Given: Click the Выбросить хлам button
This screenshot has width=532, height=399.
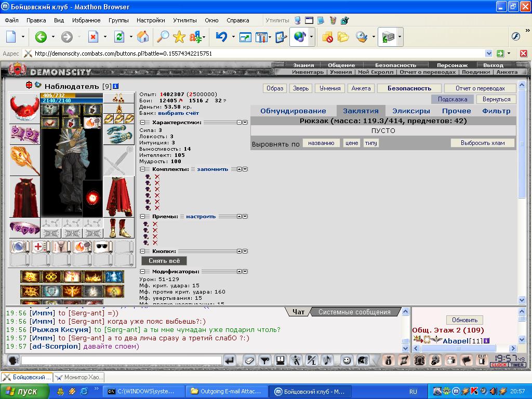Looking at the screenshot, I should coord(483,143).
